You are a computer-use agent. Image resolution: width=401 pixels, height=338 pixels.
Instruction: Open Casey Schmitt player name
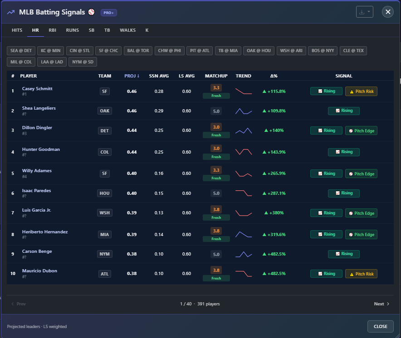(37, 89)
